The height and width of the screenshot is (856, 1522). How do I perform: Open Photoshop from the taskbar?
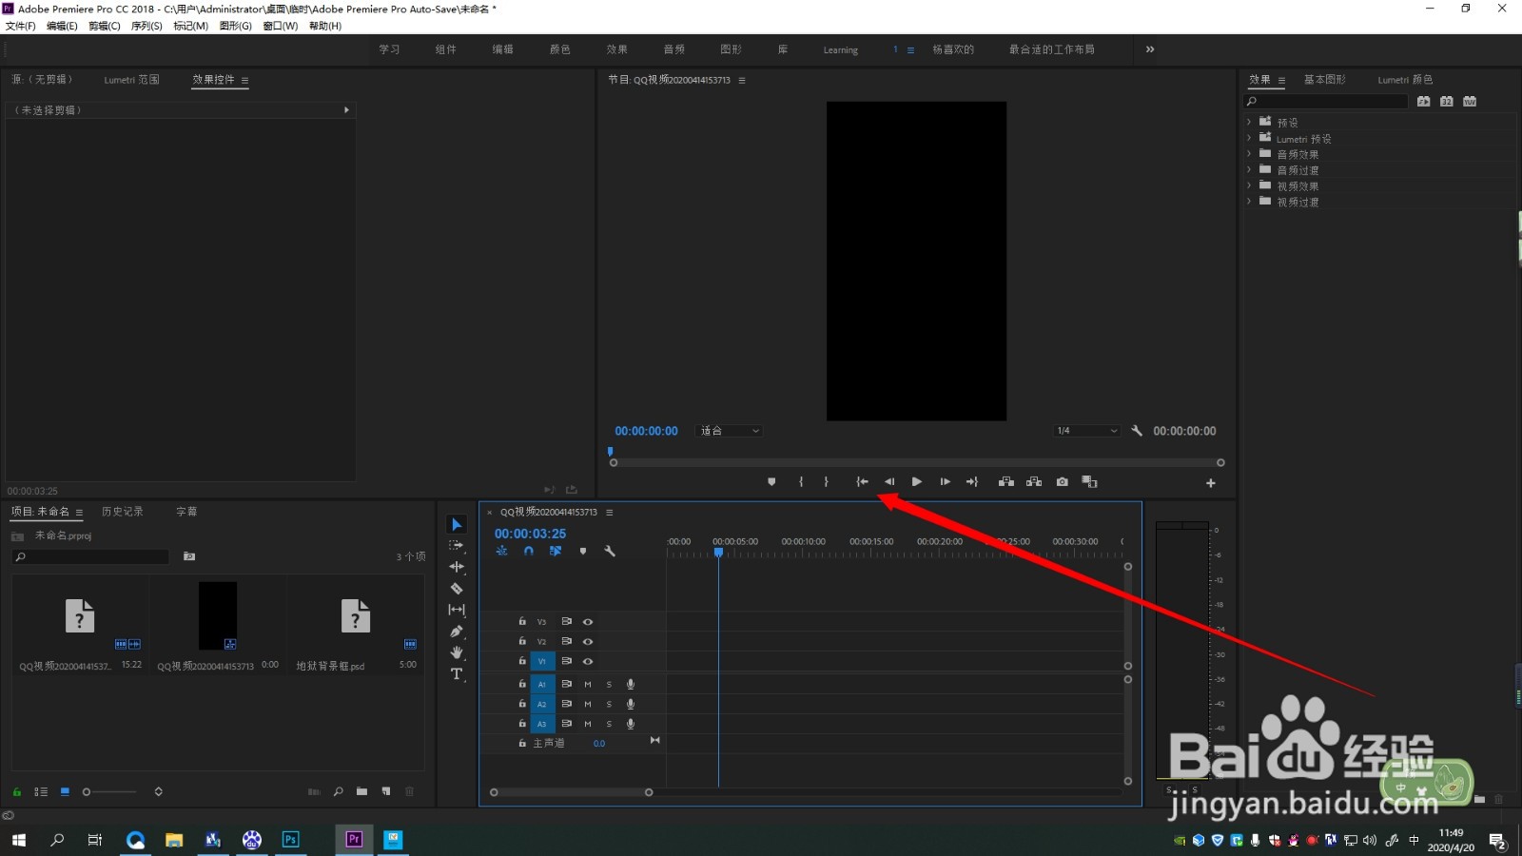[291, 839]
